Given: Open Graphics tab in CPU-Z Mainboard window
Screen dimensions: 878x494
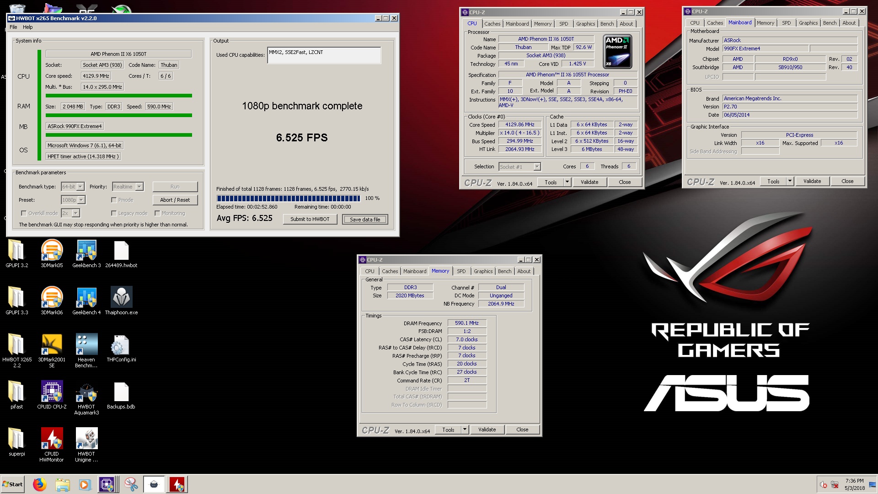Looking at the screenshot, I should [808, 23].
